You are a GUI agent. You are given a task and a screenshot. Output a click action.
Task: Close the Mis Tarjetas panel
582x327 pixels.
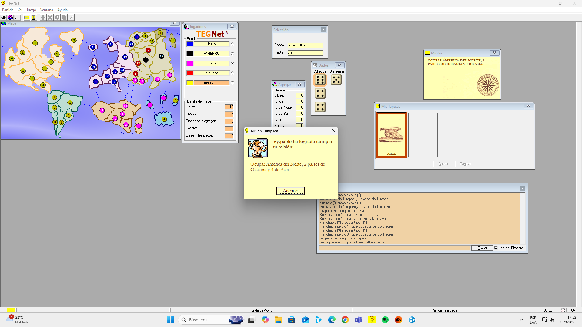pos(528,106)
